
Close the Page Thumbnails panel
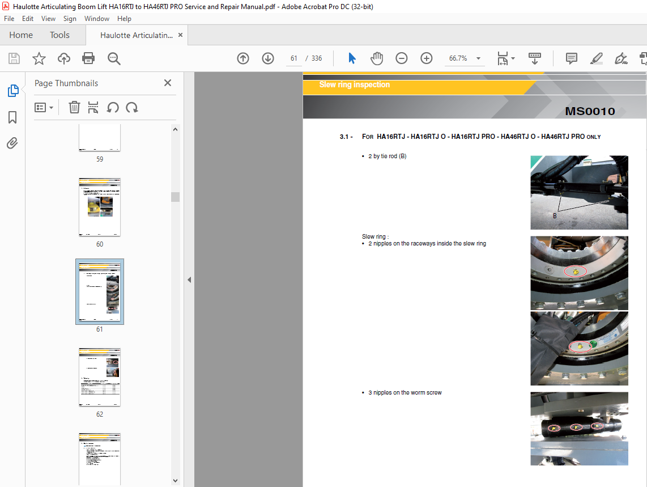pos(168,83)
